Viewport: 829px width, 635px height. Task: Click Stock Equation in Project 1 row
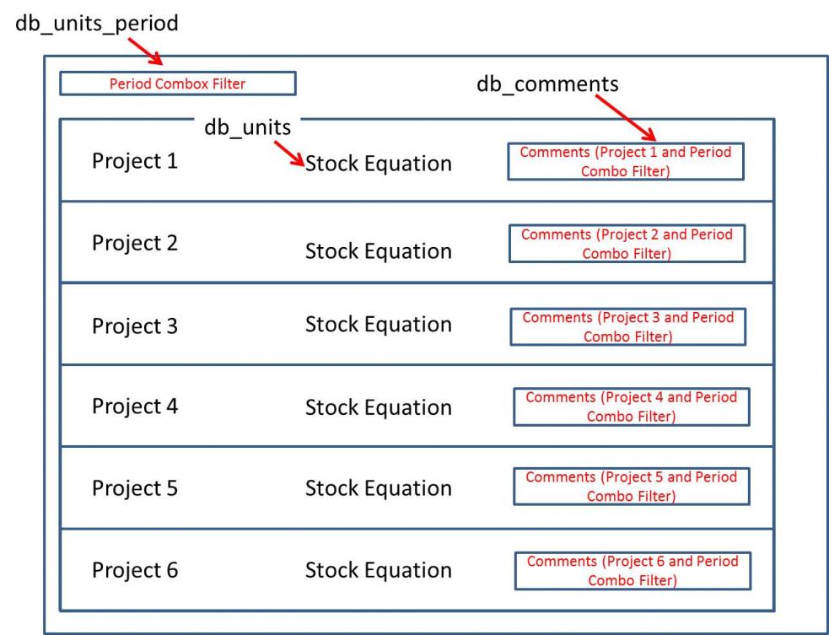click(378, 164)
